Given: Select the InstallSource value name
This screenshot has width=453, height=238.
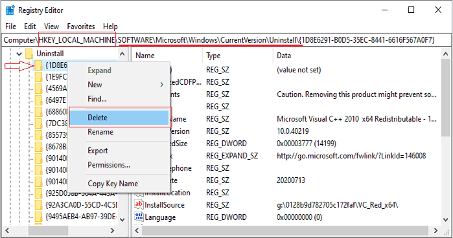Looking at the screenshot, I should [x=165, y=205].
